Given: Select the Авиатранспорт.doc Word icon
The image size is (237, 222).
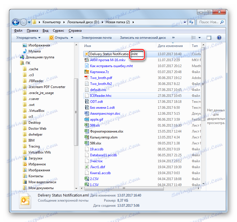Looking at the screenshot, I should point(87,113).
